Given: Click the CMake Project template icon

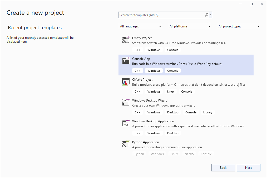Looking at the screenshot, I should [x=126, y=81].
